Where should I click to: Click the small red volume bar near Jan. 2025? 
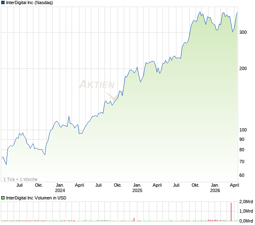point(134,220)
